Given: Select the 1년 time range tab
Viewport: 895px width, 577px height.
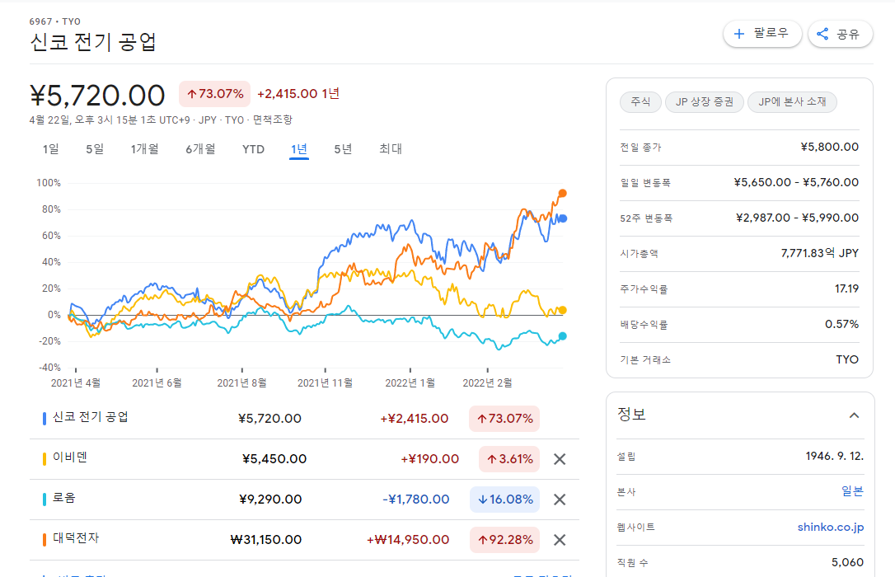Looking at the screenshot, I should [x=299, y=149].
